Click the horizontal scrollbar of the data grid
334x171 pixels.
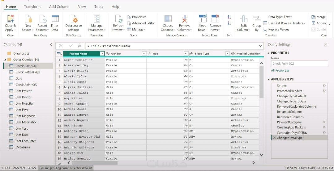[95, 163]
